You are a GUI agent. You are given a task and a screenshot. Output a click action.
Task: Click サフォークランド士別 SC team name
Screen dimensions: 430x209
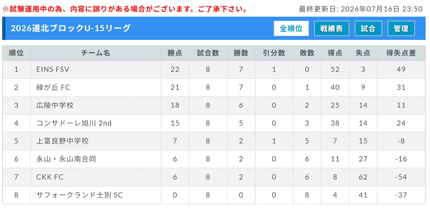coord(80,195)
